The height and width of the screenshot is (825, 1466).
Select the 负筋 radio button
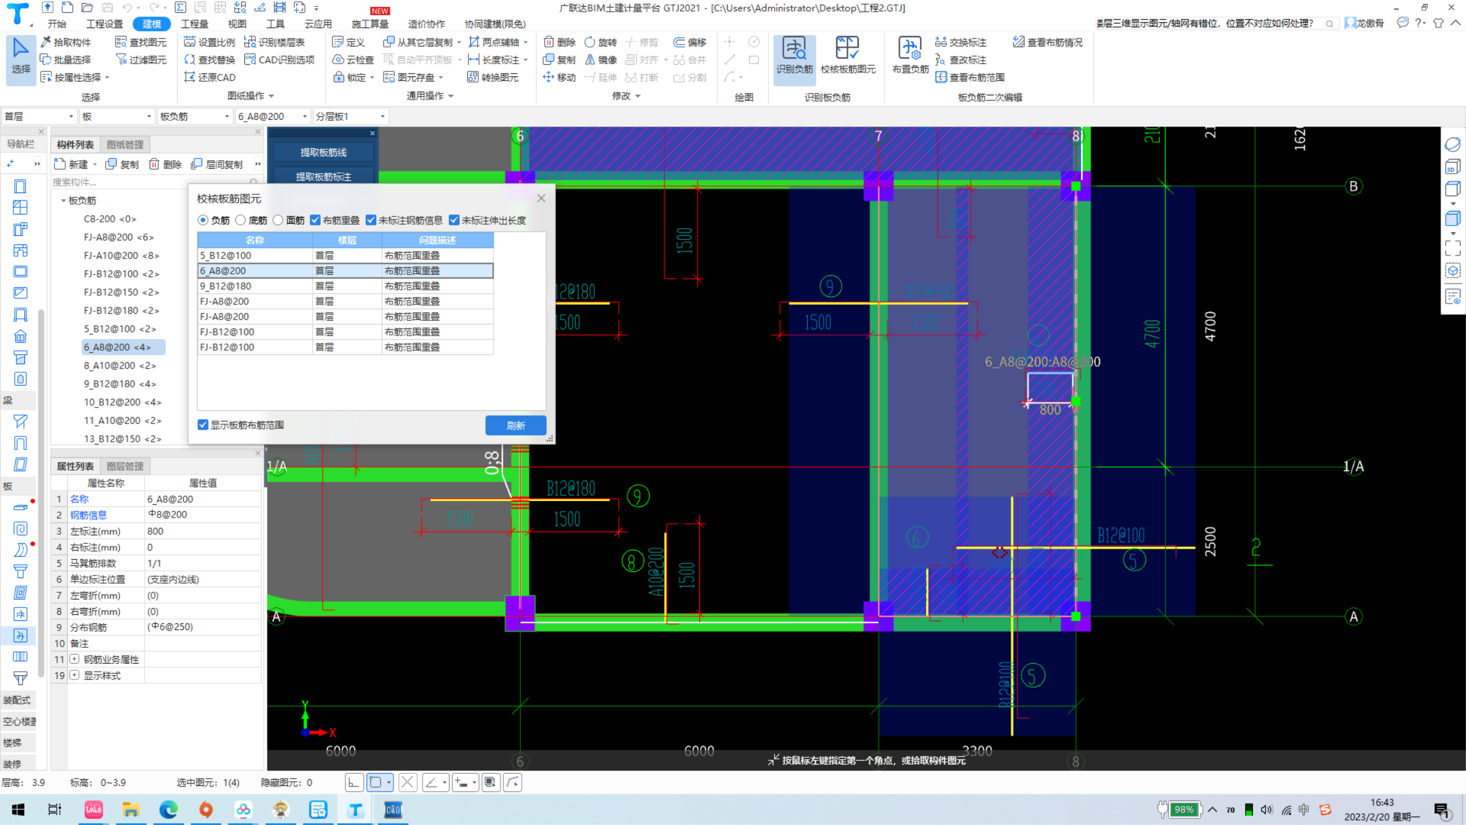coord(203,220)
